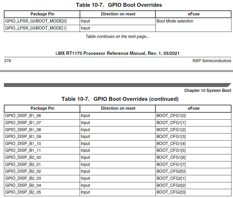Click 'Table continues on the next page...' text
Viewport: 233px width, 198px height.
[117, 36]
